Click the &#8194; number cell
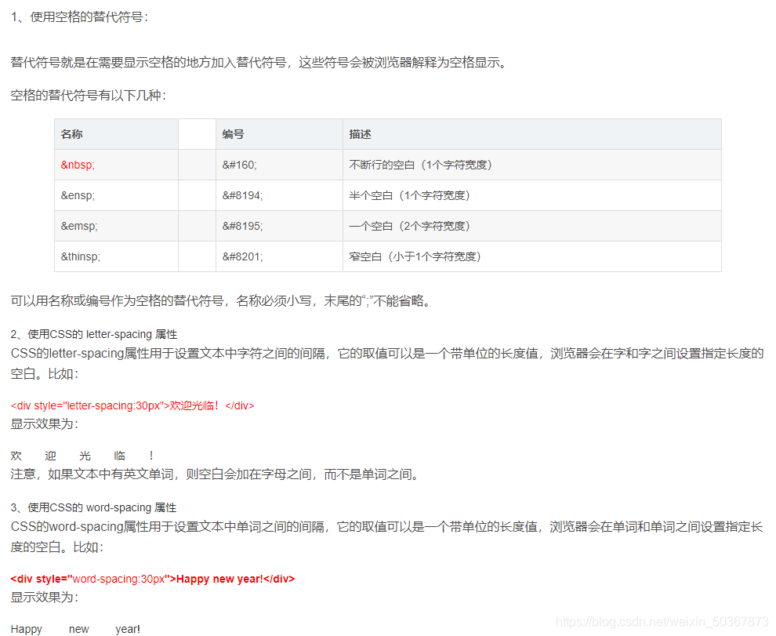This screenshot has height=636, width=776. 243,195
